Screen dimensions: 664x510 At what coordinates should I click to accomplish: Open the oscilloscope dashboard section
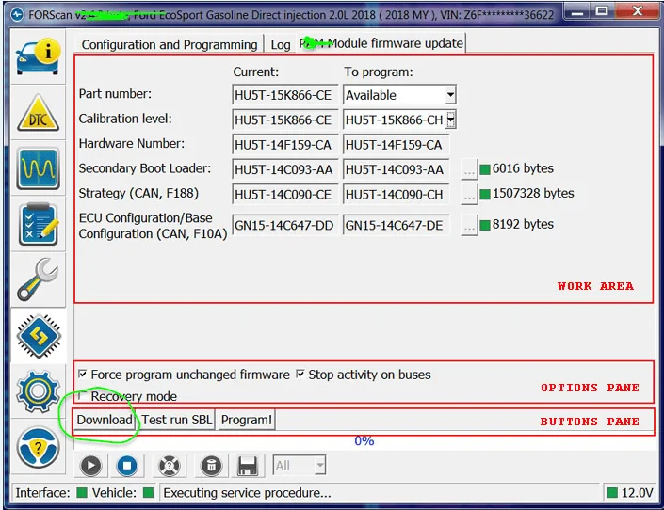(38, 168)
